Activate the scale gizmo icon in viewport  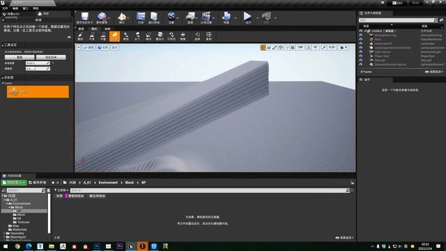coord(275,47)
